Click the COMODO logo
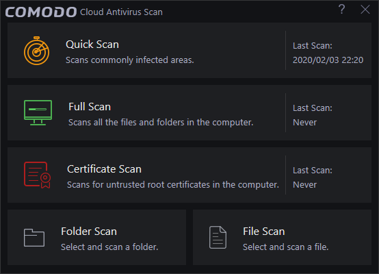379x274 pixels. pyautogui.click(x=41, y=12)
